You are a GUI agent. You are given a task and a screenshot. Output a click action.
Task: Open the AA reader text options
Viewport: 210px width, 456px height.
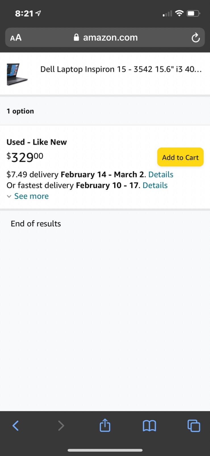[16, 38]
